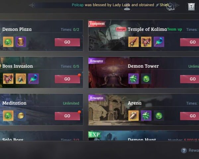Select purple lantern reward in Demon Plaza

pos(21,42)
